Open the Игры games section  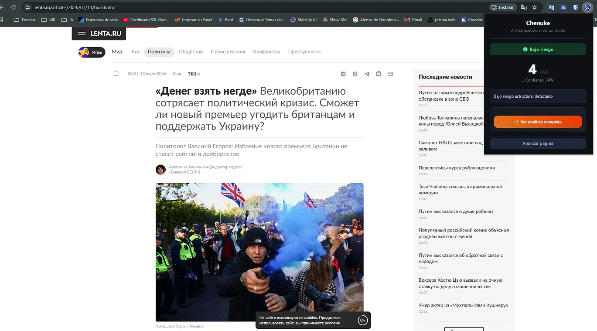tap(92, 52)
